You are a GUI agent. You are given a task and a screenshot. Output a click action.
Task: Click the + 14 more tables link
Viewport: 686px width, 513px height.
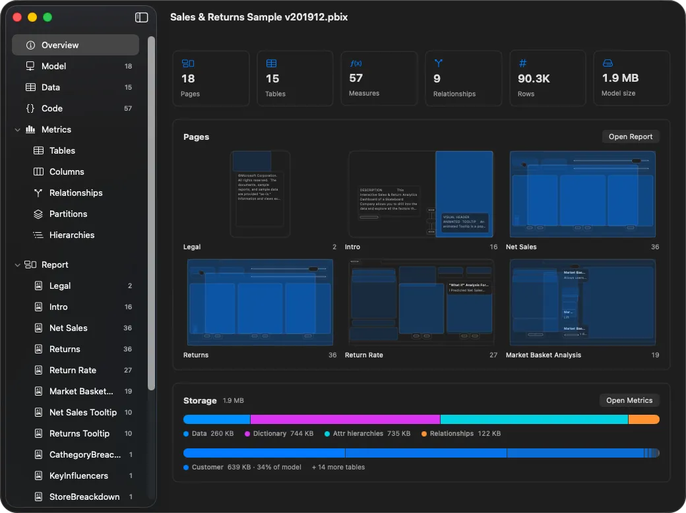338,467
